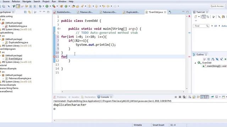This screenshot has width=227, height=127.
Task: Click Remove All Terminated Launches double-X icon
Action: [184, 97]
